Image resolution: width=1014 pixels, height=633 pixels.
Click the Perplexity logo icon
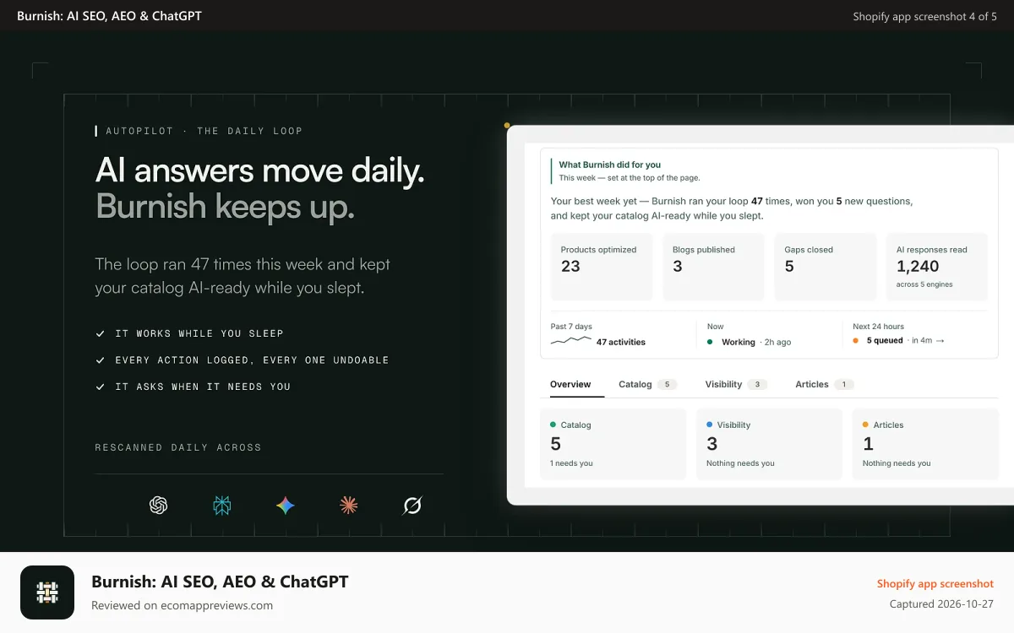tap(221, 505)
